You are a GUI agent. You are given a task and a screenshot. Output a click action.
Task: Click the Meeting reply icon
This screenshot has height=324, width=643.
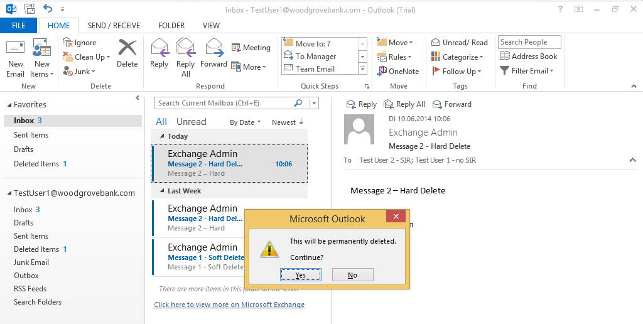point(236,48)
